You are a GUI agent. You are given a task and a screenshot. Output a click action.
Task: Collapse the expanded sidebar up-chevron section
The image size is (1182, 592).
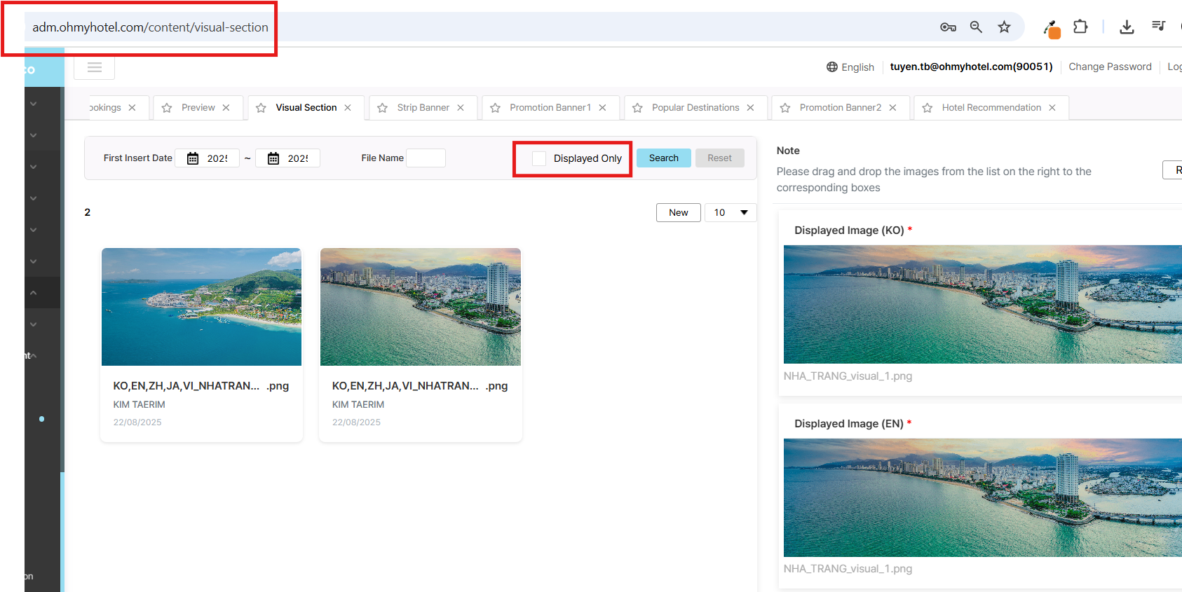(x=33, y=293)
